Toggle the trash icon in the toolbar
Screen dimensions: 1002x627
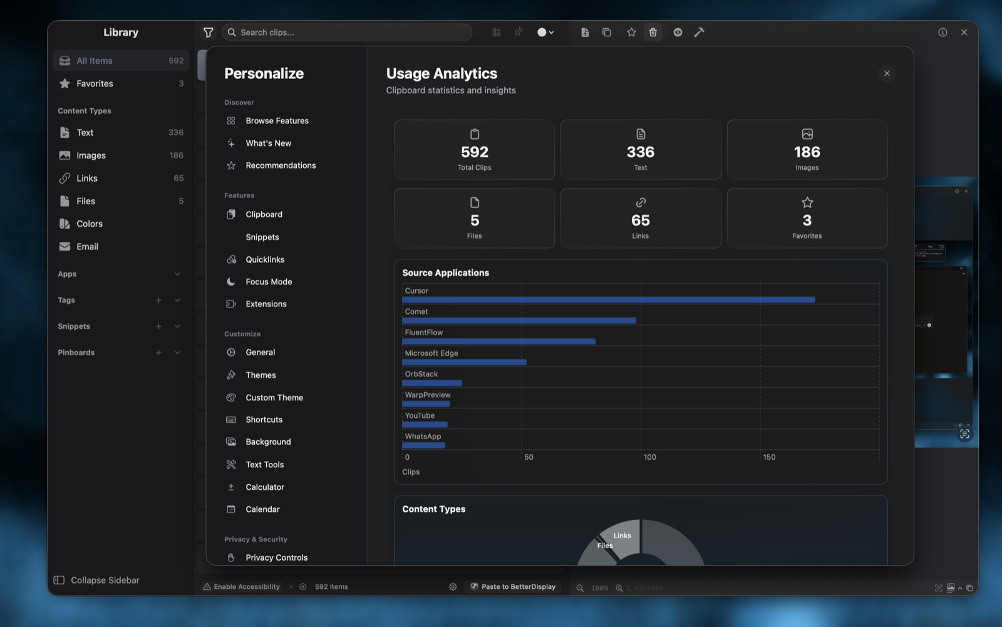653,32
